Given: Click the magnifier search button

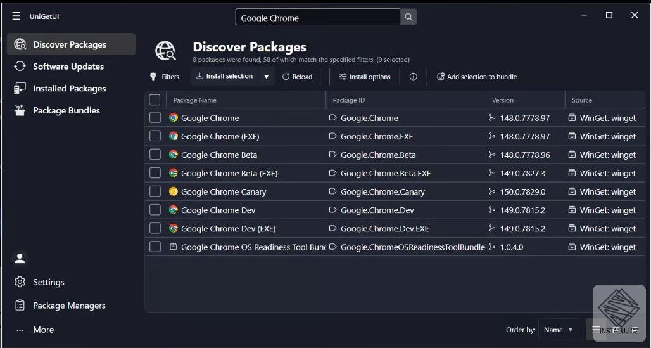Looking at the screenshot, I should click(x=408, y=17).
